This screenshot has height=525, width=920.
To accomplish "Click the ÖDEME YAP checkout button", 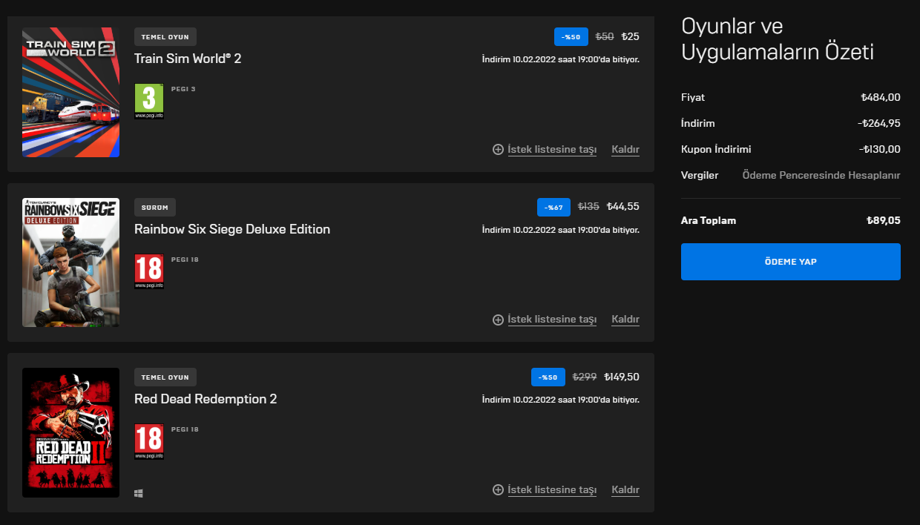I will [790, 262].
